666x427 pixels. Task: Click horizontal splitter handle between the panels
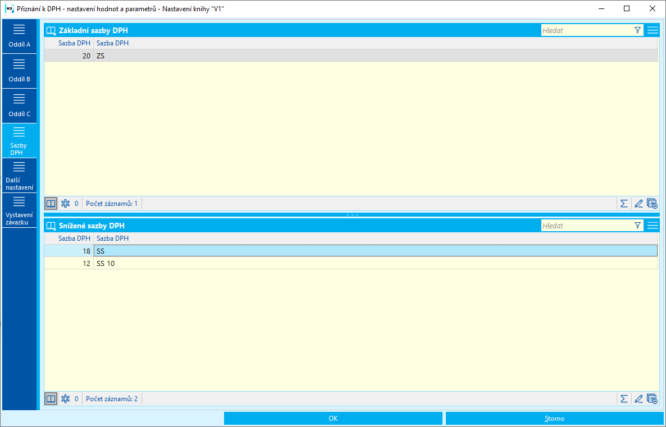(x=352, y=215)
